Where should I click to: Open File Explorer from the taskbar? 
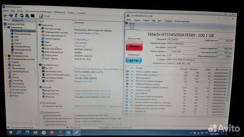36,132
